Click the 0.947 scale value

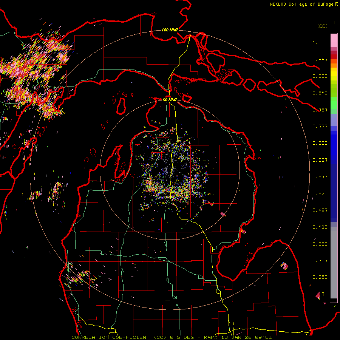point(320,59)
